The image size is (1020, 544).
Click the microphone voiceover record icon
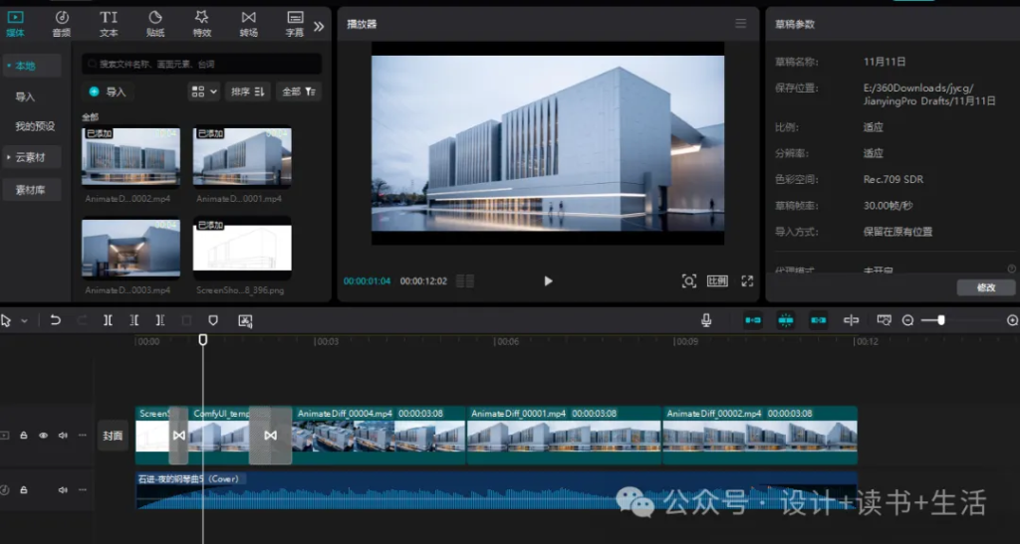tap(706, 320)
